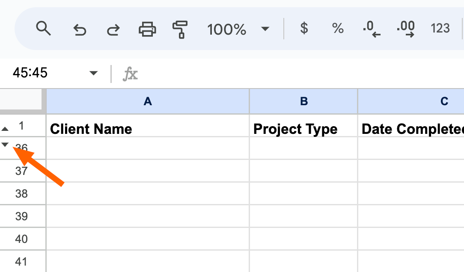Format as currency with dollar icon
This screenshot has height=272, width=464.
(304, 28)
